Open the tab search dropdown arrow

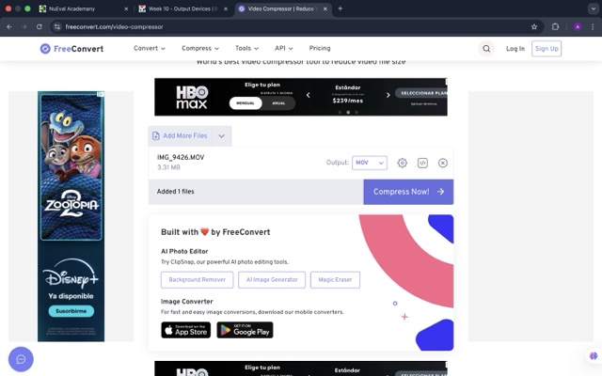click(594, 8)
